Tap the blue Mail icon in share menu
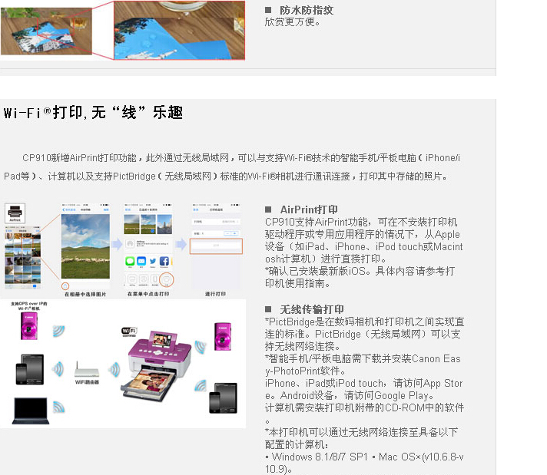This screenshot has height=475, width=547. [141, 261]
